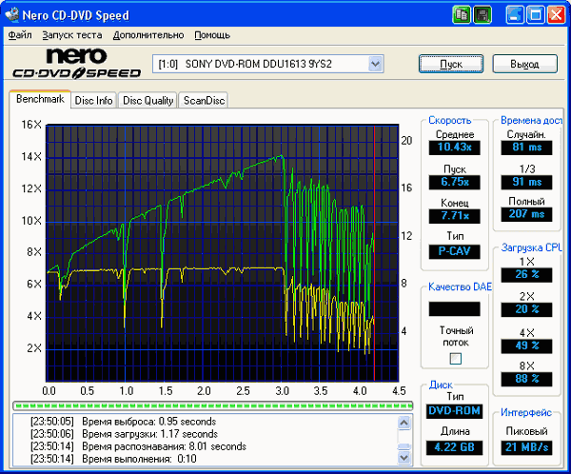
Task: Maximize the Nero CD-DVD Speed window
Action: [535, 15]
